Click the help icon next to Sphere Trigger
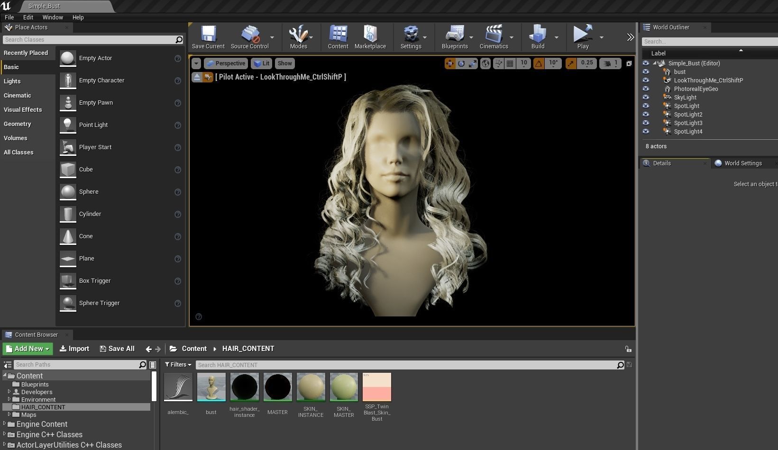The width and height of the screenshot is (778, 450). coord(178,303)
